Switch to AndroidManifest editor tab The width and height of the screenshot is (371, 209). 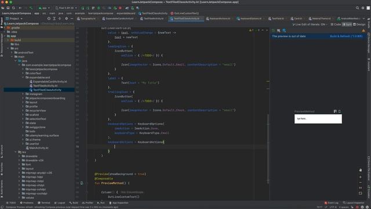click(x=348, y=19)
